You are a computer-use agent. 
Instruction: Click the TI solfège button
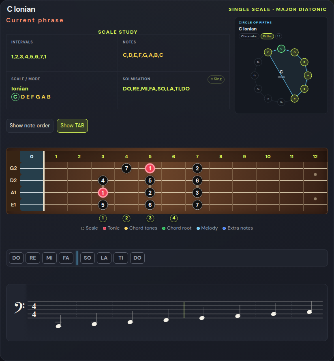pyautogui.click(x=121, y=258)
